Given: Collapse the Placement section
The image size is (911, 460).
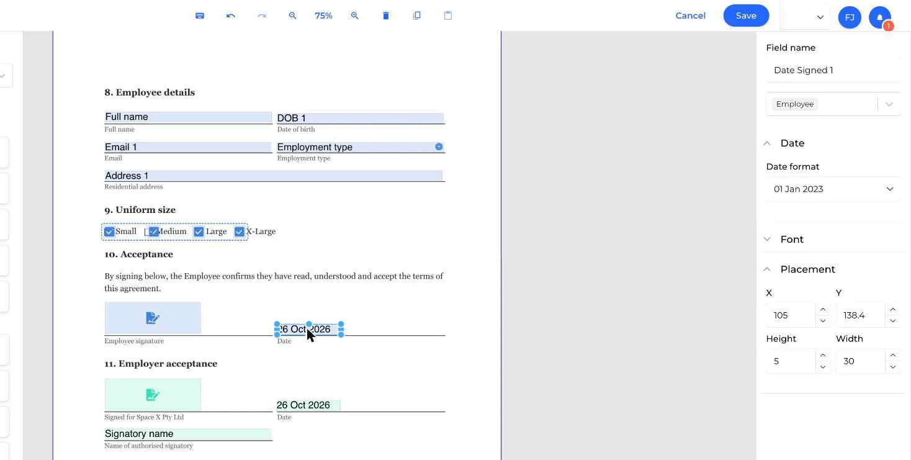Looking at the screenshot, I should (x=767, y=269).
